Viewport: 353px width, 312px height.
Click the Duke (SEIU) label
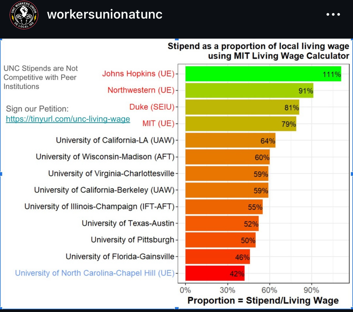(152, 107)
